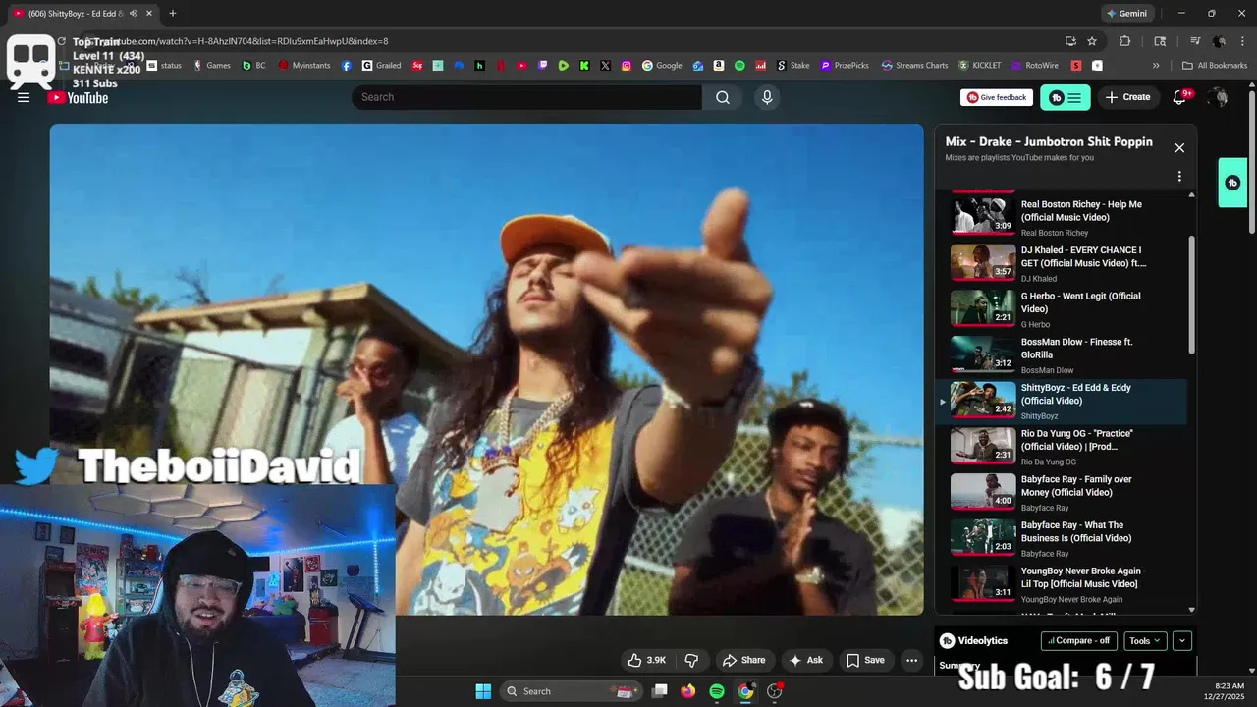The image size is (1257, 707).
Task: Click the search magnifier button
Action: click(x=723, y=97)
